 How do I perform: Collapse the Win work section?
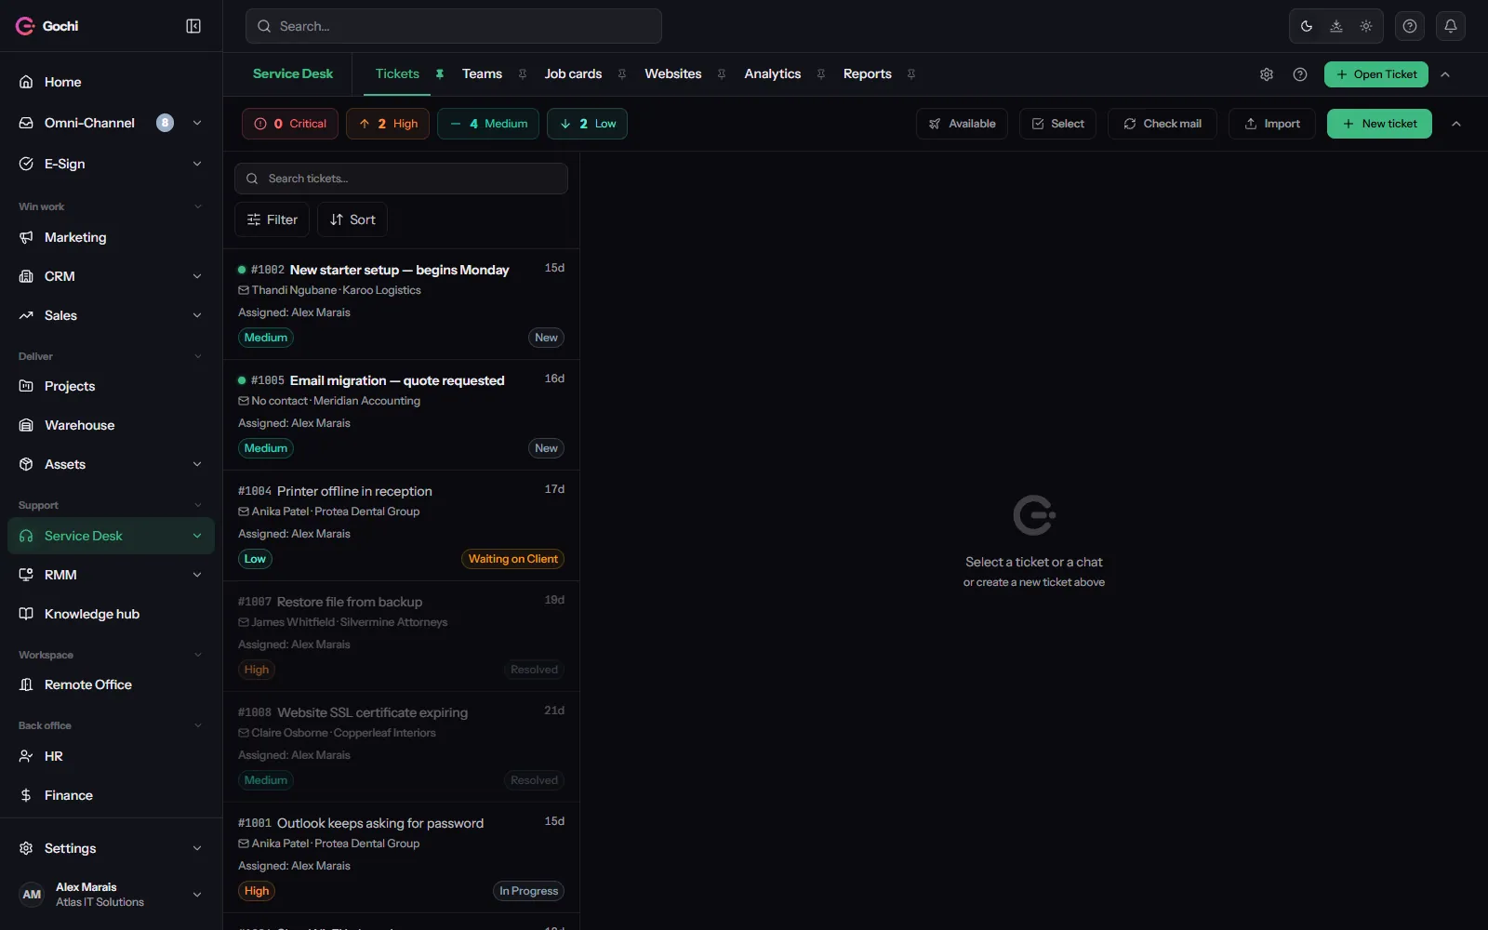111,206
